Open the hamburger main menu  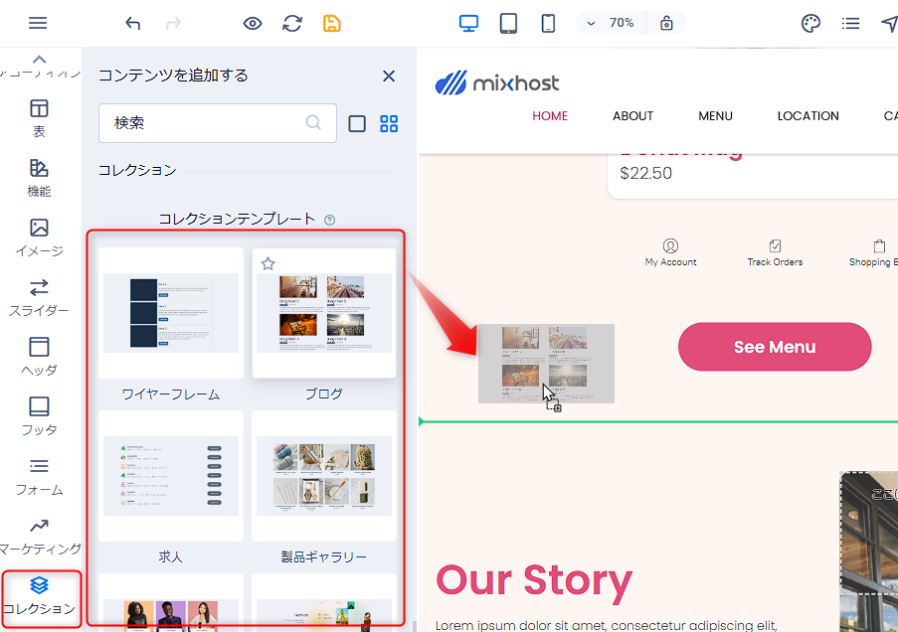(x=38, y=23)
